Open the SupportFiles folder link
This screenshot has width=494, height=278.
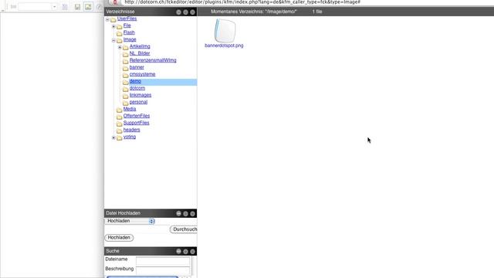tap(137, 123)
